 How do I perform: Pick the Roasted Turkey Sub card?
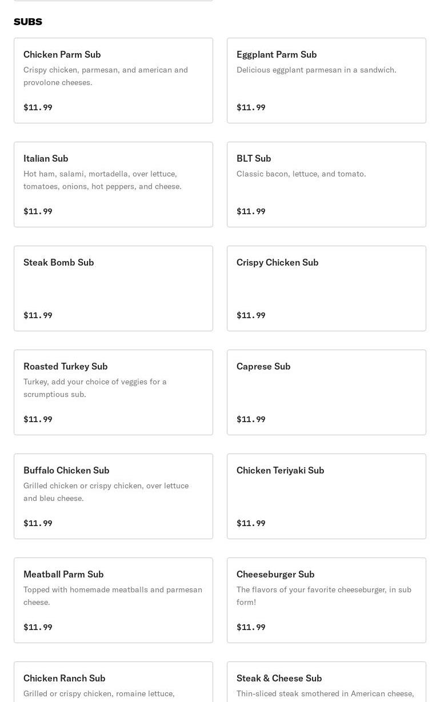113,392
